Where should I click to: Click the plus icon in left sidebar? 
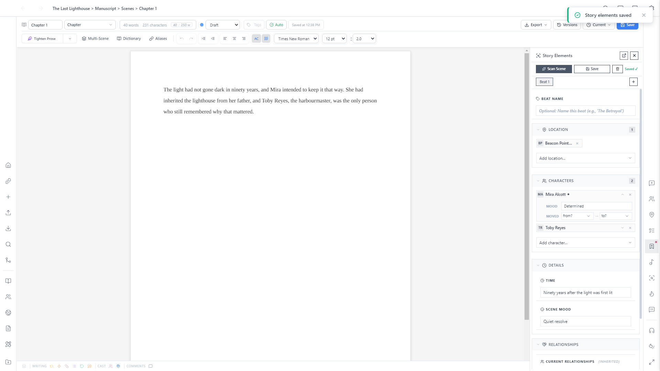click(8, 197)
